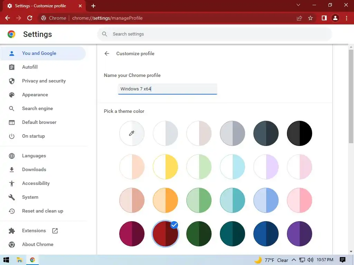
Task: Show hidden system tray icons
Action: (x=294, y=260)
